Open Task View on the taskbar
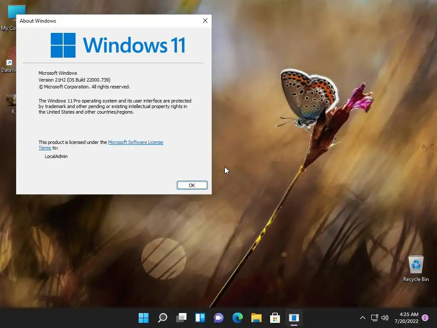 point(181,318)
